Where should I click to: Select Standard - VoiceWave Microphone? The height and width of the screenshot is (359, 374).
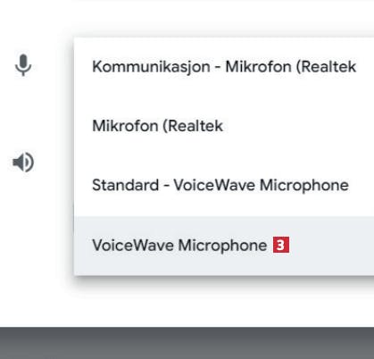coord(224,186)
